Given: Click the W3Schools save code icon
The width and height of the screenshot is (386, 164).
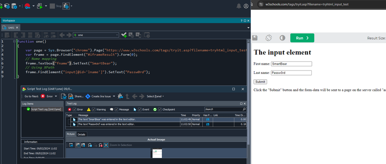Looking at the screenshot, I should pyautogui.click(x=255, y=38).
